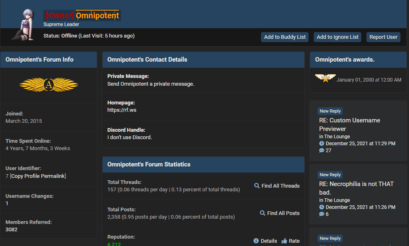Add Omnipotent to Buddy List
Screen dimensions: 409x246
tap(285, 37)
